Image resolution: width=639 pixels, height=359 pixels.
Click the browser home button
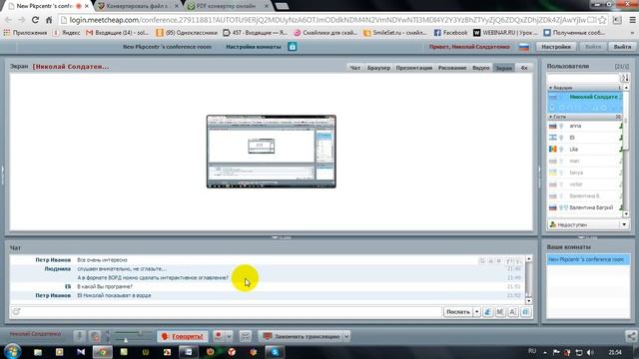(49, 20)
